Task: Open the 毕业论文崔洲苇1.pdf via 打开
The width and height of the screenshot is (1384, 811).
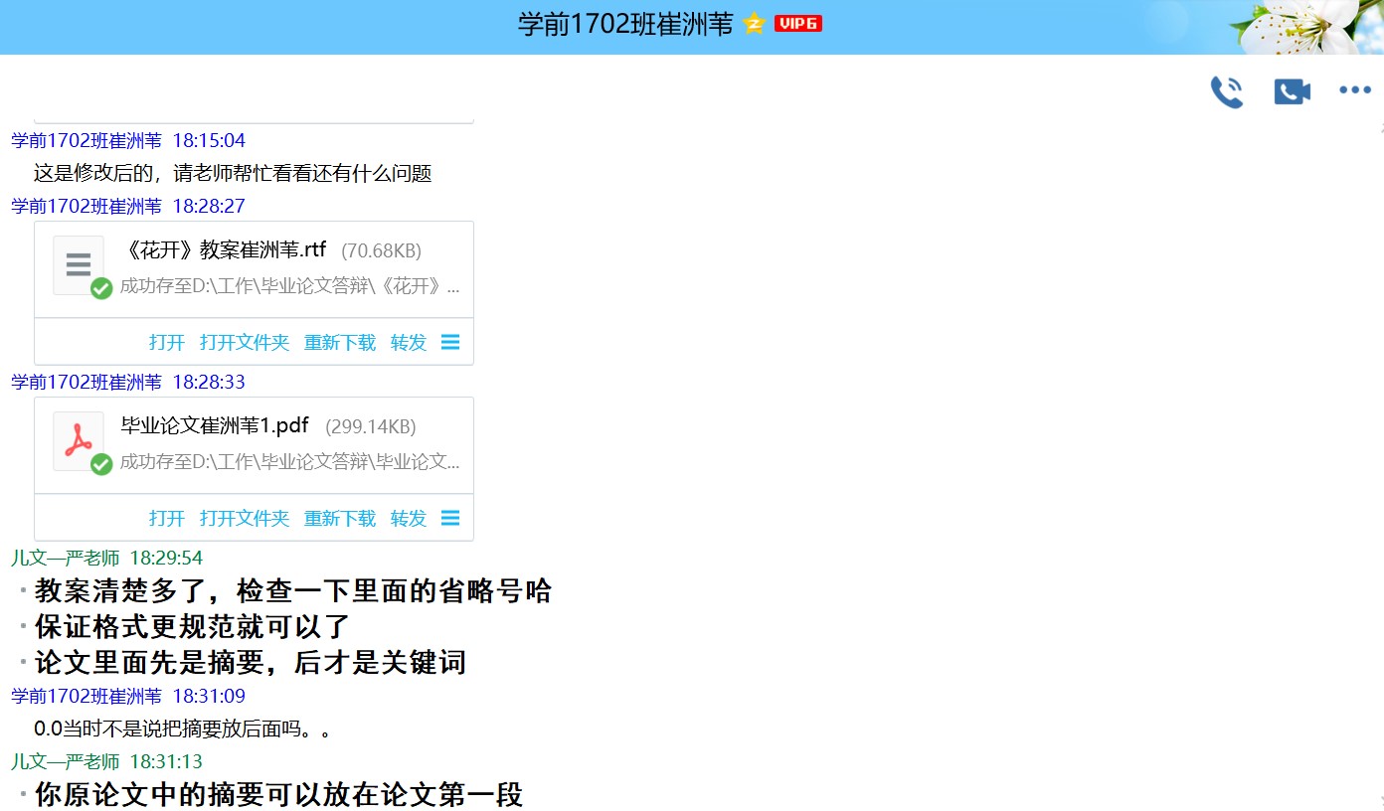Action: pyautogui.click(x=167, y=519)
